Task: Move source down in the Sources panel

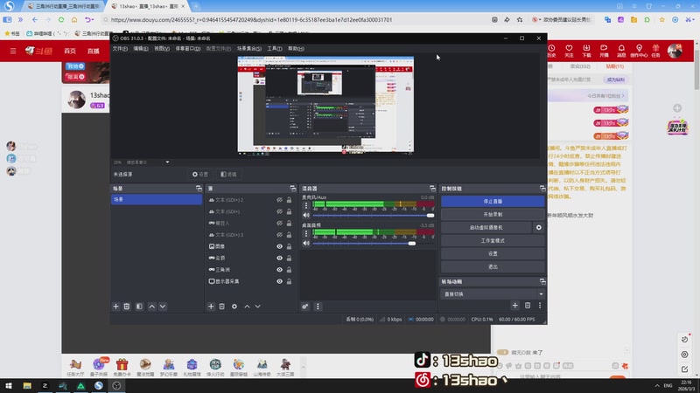Action: pos(258,307)
